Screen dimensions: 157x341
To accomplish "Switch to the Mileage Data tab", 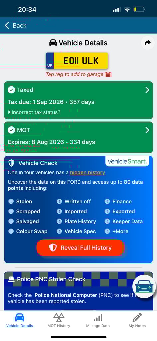I will click(x=98, y=320).
